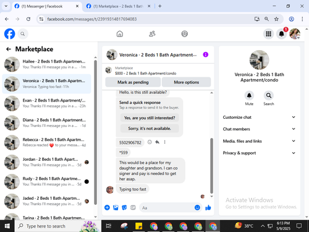Screen dimensions: 309x232
Task: Open more options dots for 5502906782 message
Action: click(x=164, y=142)
